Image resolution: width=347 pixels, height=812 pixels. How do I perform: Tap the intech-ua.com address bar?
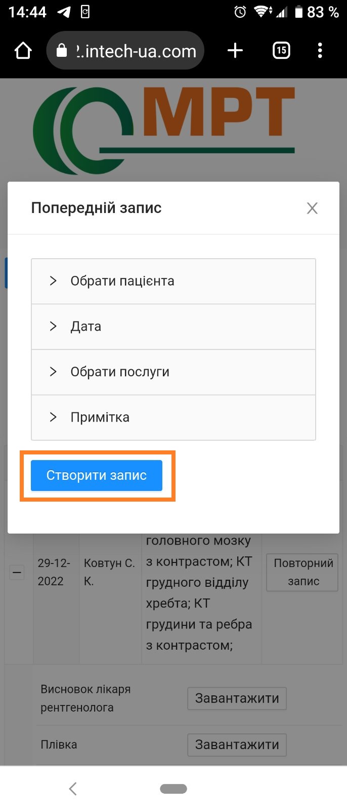137,51
